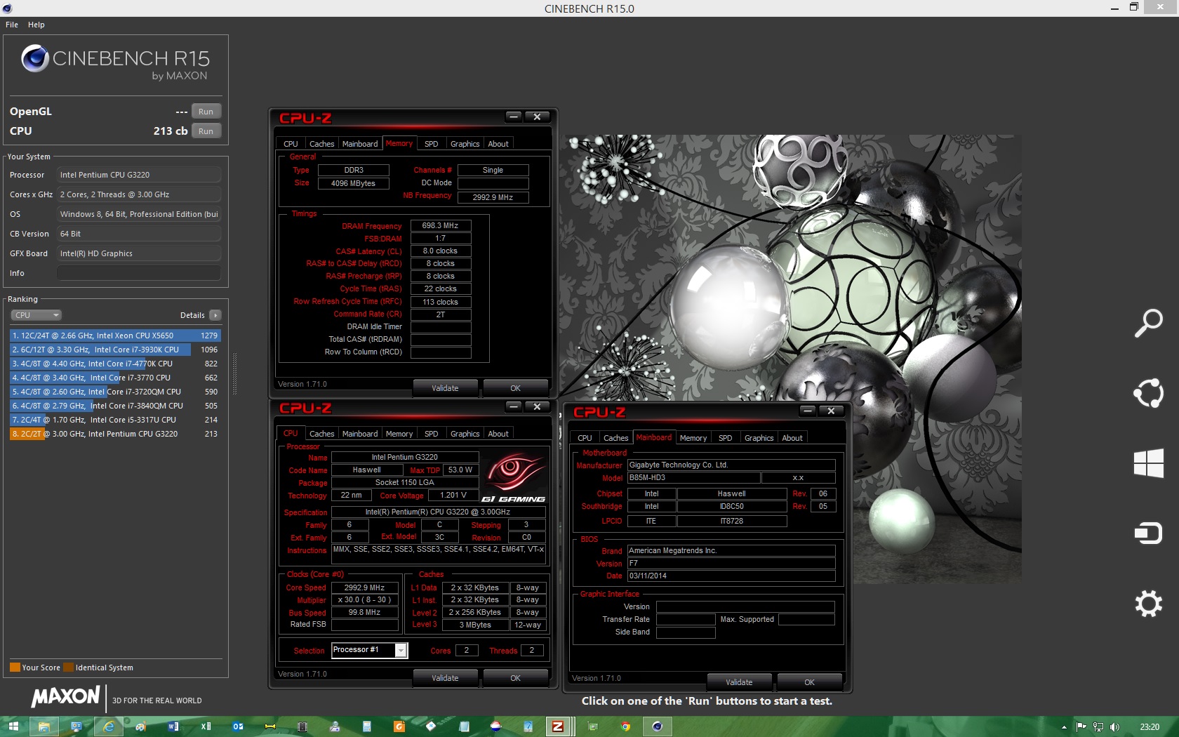Open Caches tab in memory CPU-Z window
Viewport: 1179px width, 737px height.
[321, 143]
